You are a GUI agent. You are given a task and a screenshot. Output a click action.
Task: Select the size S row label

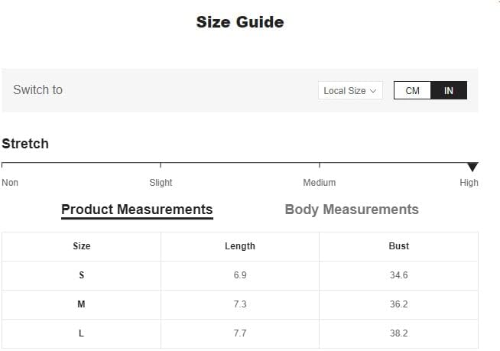(x=82, y=275)
